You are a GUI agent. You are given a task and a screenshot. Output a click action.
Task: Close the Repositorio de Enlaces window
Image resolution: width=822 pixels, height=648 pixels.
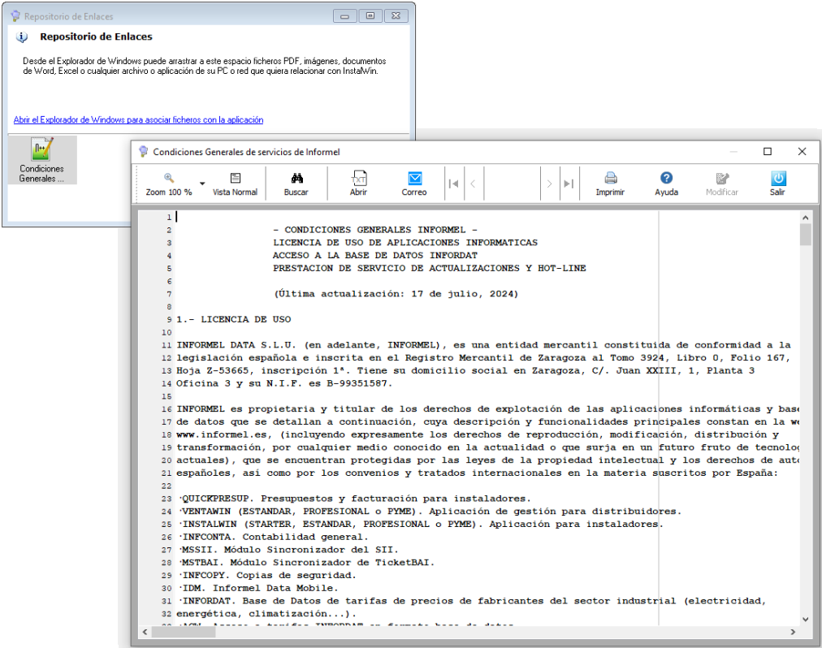pos(396,15)
